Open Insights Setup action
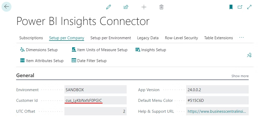 (151, 50)
